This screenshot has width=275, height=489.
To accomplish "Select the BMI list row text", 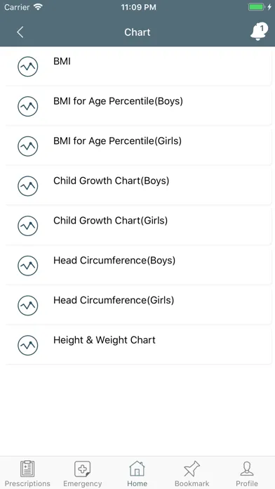I will (x=62, y=61).
